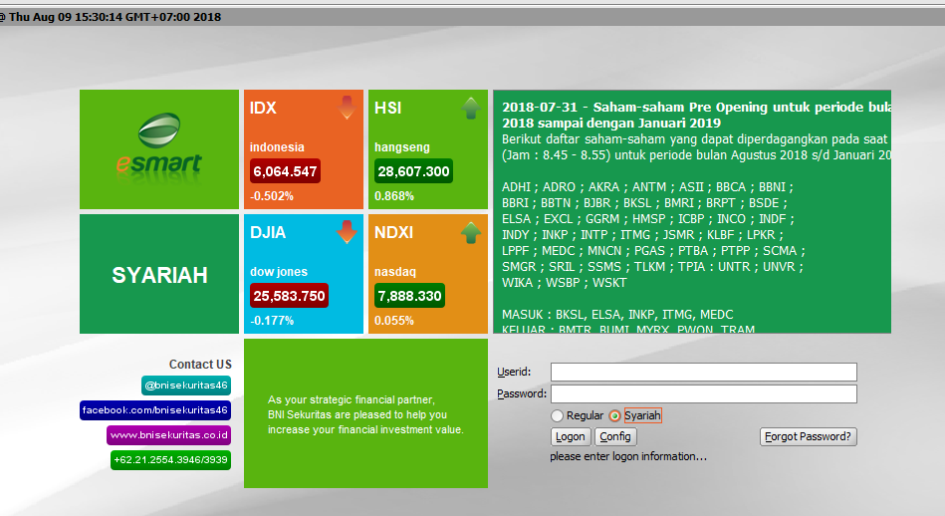Click the DJIA red down arrow
The width and height of the screenshot is (945, 516).
[x=347, y=232]
